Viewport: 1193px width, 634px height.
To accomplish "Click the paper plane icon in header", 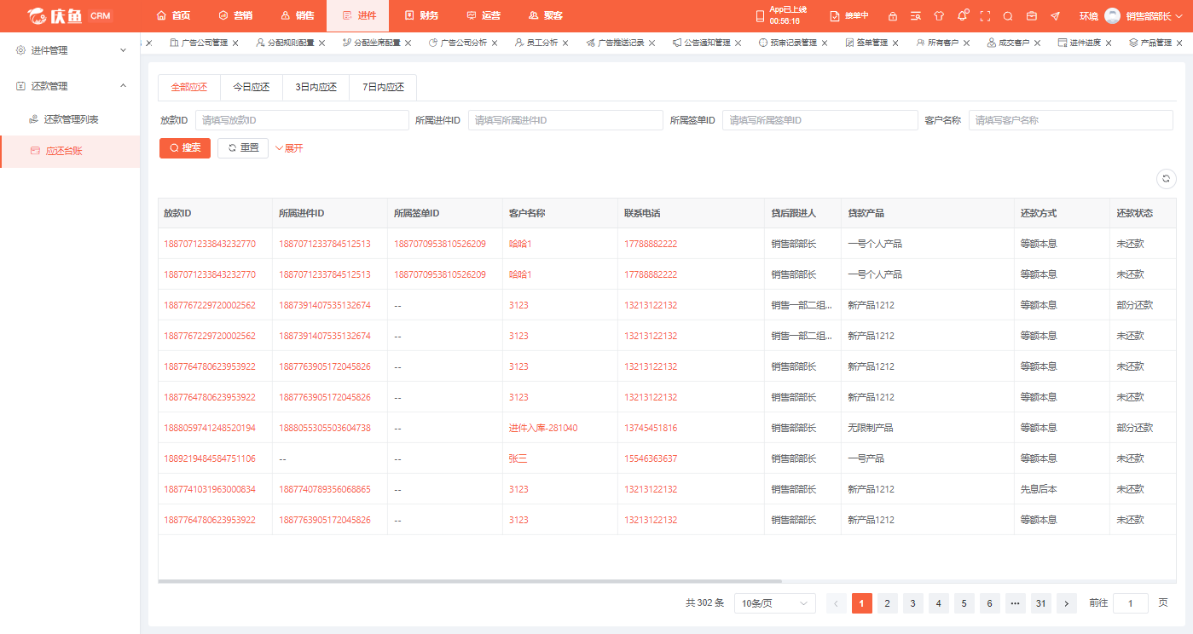I will [x=1055, y=15].
